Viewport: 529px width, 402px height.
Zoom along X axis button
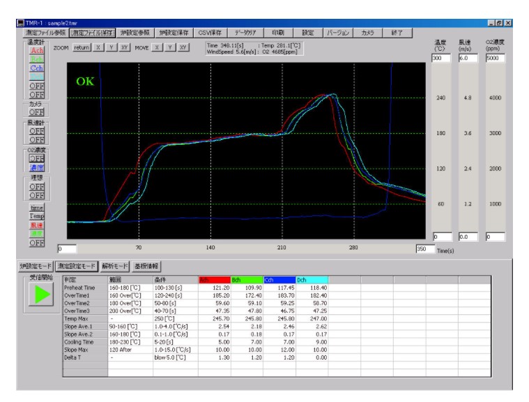click(x=98, y=47)
